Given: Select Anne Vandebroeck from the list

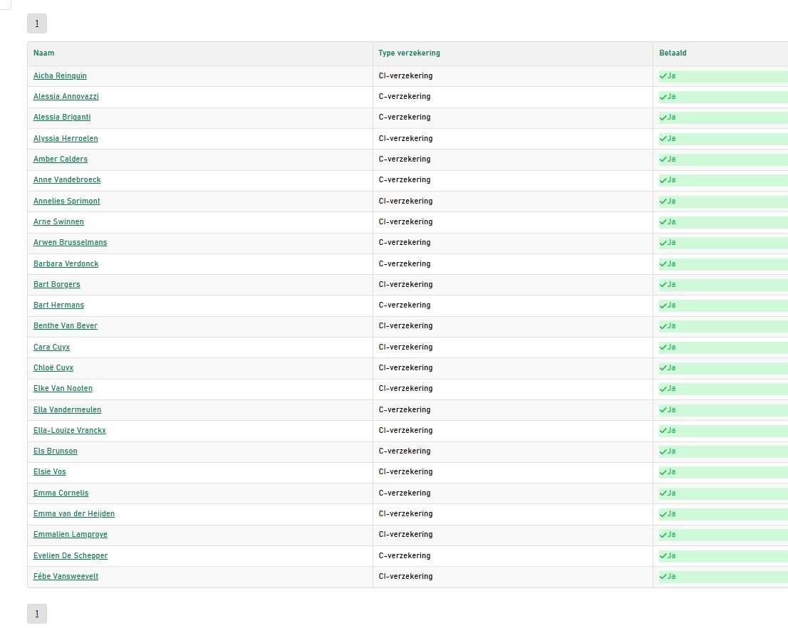Looking at the screenshot, I should tap(67, 179).
